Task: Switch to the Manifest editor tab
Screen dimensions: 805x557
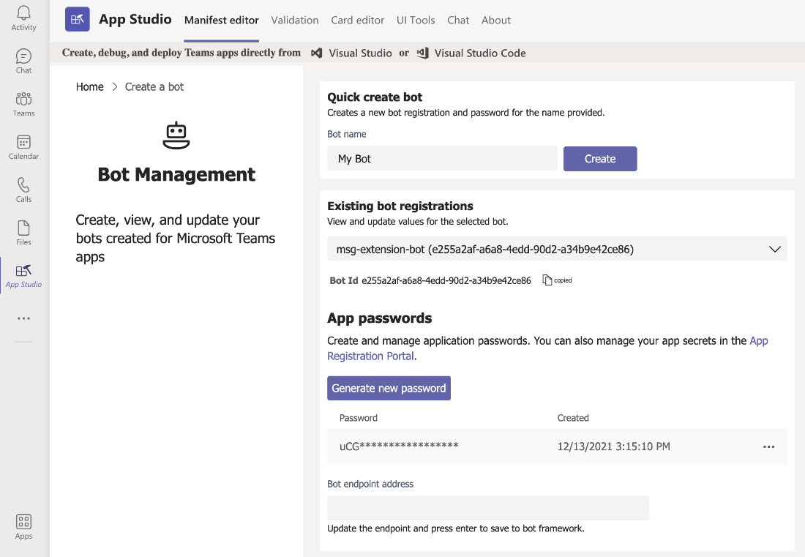Action: pos(221,20)
